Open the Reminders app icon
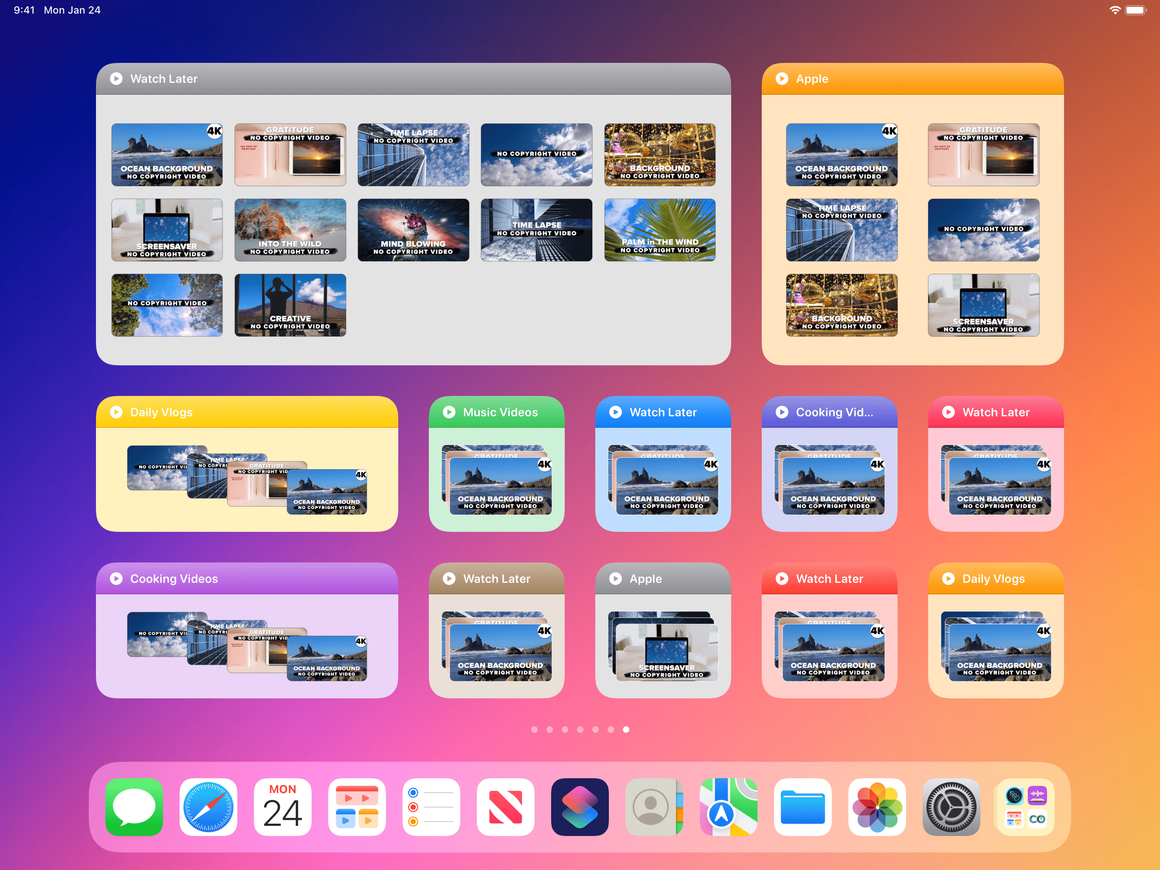 click(x=431, y=807)
